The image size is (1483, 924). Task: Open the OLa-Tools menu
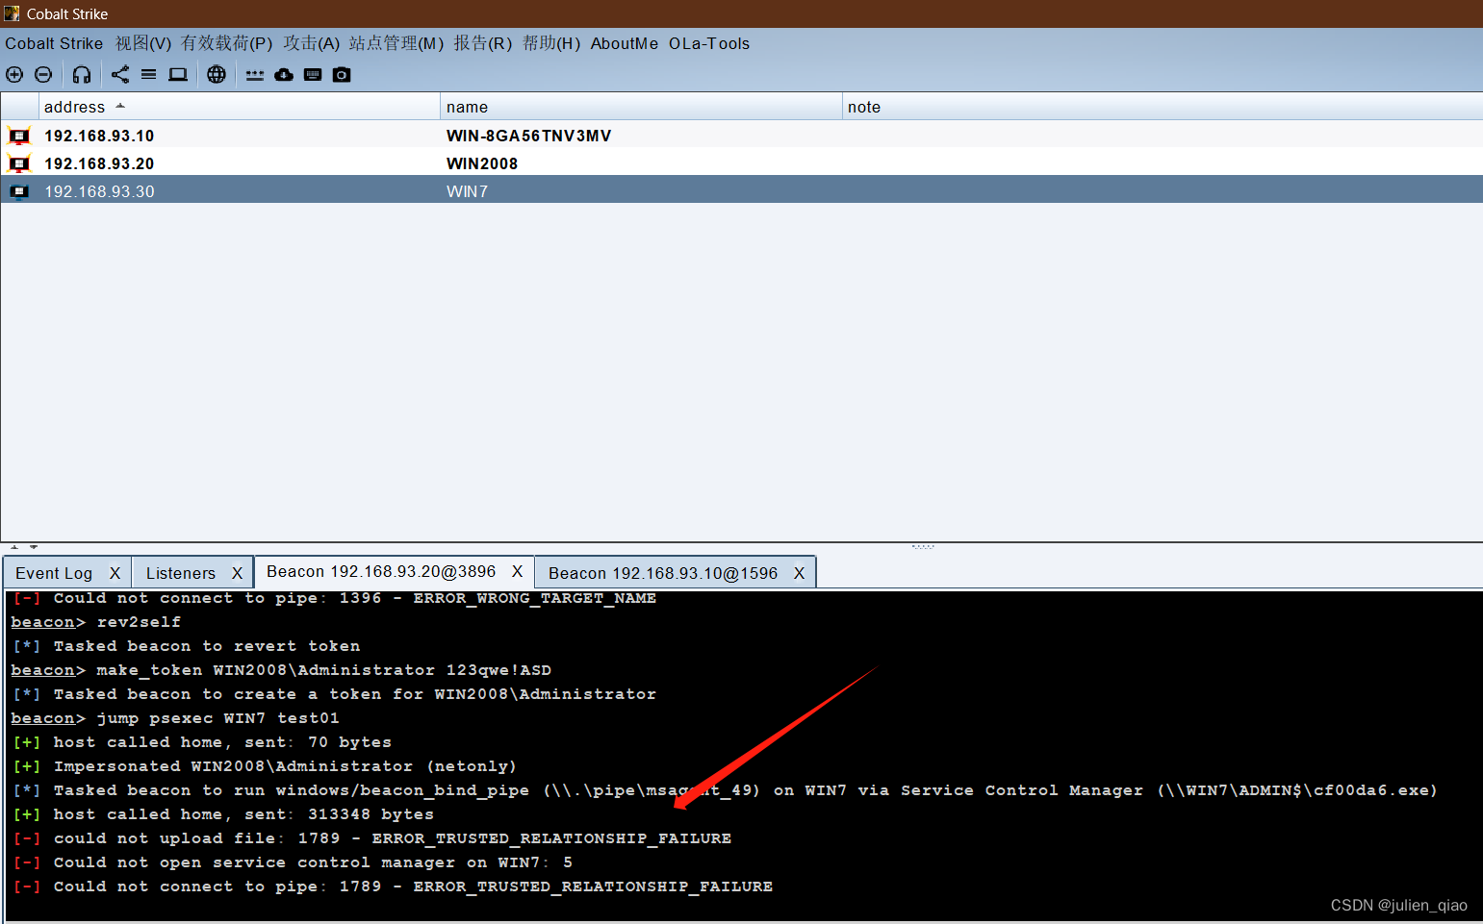pyautogui.click(x=709, y=43)
